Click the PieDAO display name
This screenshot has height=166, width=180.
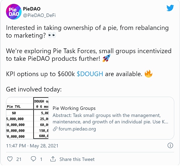[32, 9]
